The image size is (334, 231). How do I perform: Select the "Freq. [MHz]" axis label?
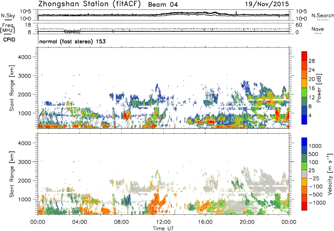click(8, 28)
